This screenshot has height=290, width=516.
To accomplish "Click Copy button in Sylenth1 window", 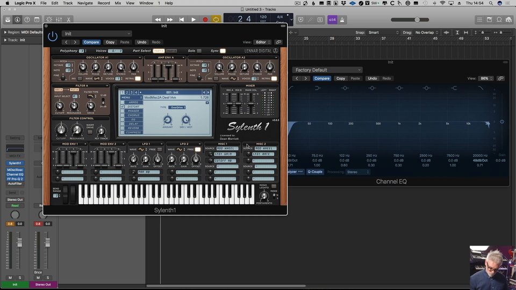I will coord(110,42).
